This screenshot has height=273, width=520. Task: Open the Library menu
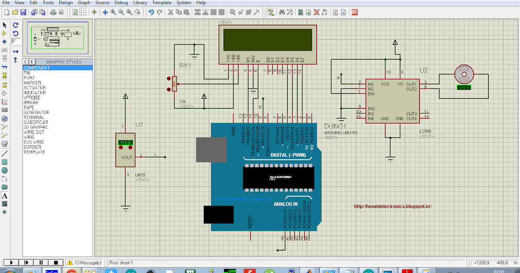click(x=140, y=3)
